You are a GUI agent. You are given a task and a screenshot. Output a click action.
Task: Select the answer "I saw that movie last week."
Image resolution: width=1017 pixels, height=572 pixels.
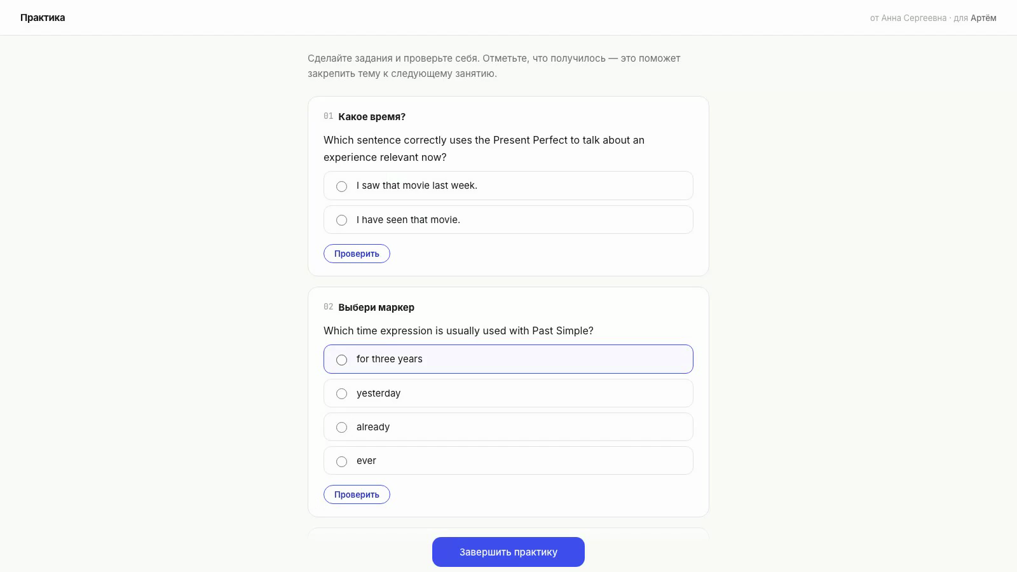pyautogui.click(x=508, y=186)
